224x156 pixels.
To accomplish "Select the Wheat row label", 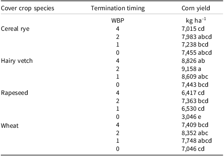I will (x=10, y=126).
